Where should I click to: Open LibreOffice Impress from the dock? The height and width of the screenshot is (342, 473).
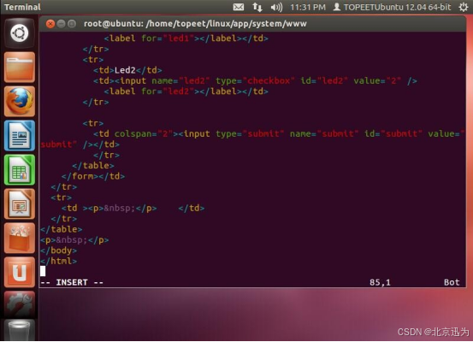[x=20, y=203]
